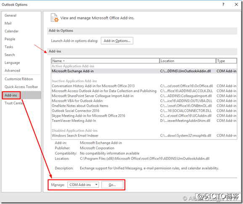Select Microsoft Exchange Add-in row
This screenshot has height=204, width=243.
pos(144,71)
